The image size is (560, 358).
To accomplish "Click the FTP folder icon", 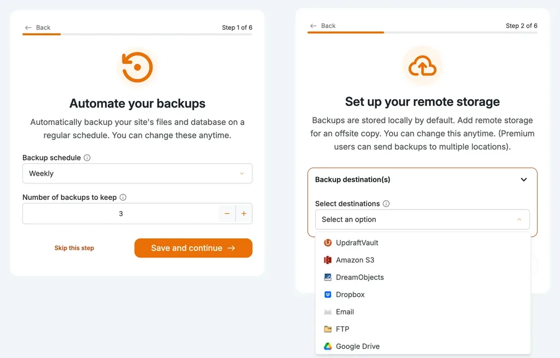I will 328,329.
